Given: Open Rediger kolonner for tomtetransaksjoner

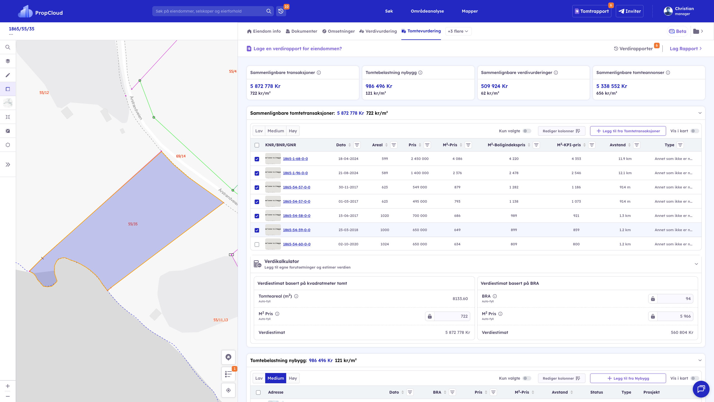Looking at the screenshot, I should pyautogui.click(x=561, y=131).
